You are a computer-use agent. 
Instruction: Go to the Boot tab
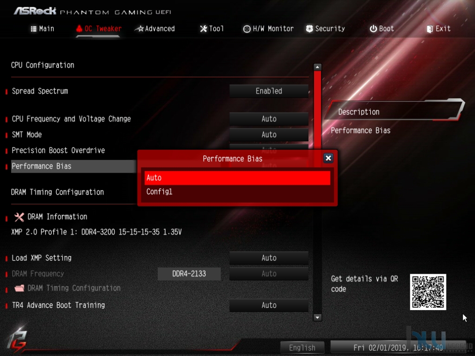pyautogui.click(x=382, y=29)
